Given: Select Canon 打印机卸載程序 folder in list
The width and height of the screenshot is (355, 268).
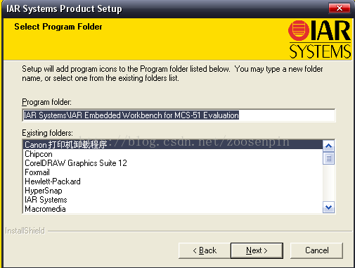Looking at the screenshot, I should point(173,145).
